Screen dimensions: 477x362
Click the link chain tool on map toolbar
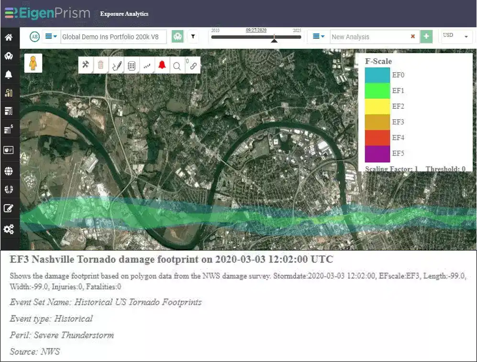pos(193,66)
